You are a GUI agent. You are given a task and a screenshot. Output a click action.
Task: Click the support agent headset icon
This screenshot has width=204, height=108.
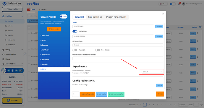click(x=3, y=70)
